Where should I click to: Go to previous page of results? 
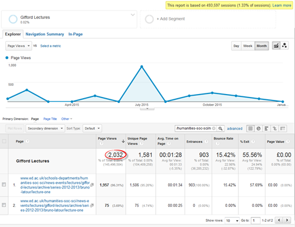(x=279, y=220)
